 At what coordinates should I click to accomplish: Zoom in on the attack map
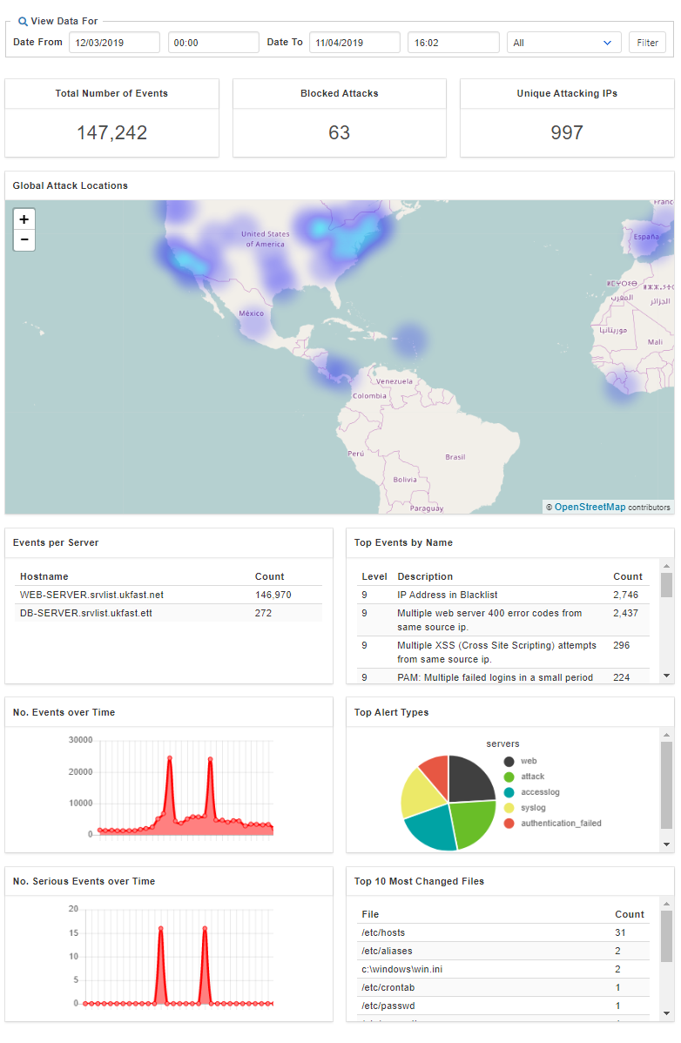pyautogui.click(x=24, y=219)
